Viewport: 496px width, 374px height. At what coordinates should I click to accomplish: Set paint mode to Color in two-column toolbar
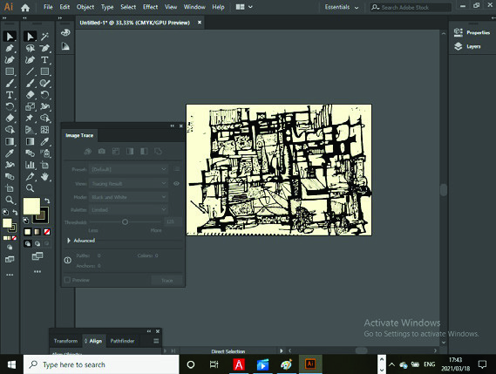click(x=28, y=232)
